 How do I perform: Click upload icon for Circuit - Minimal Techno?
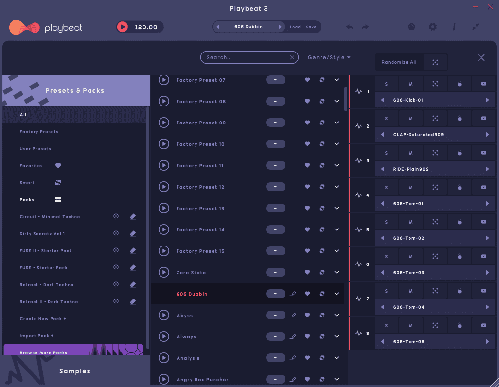[x=116, y=217]
